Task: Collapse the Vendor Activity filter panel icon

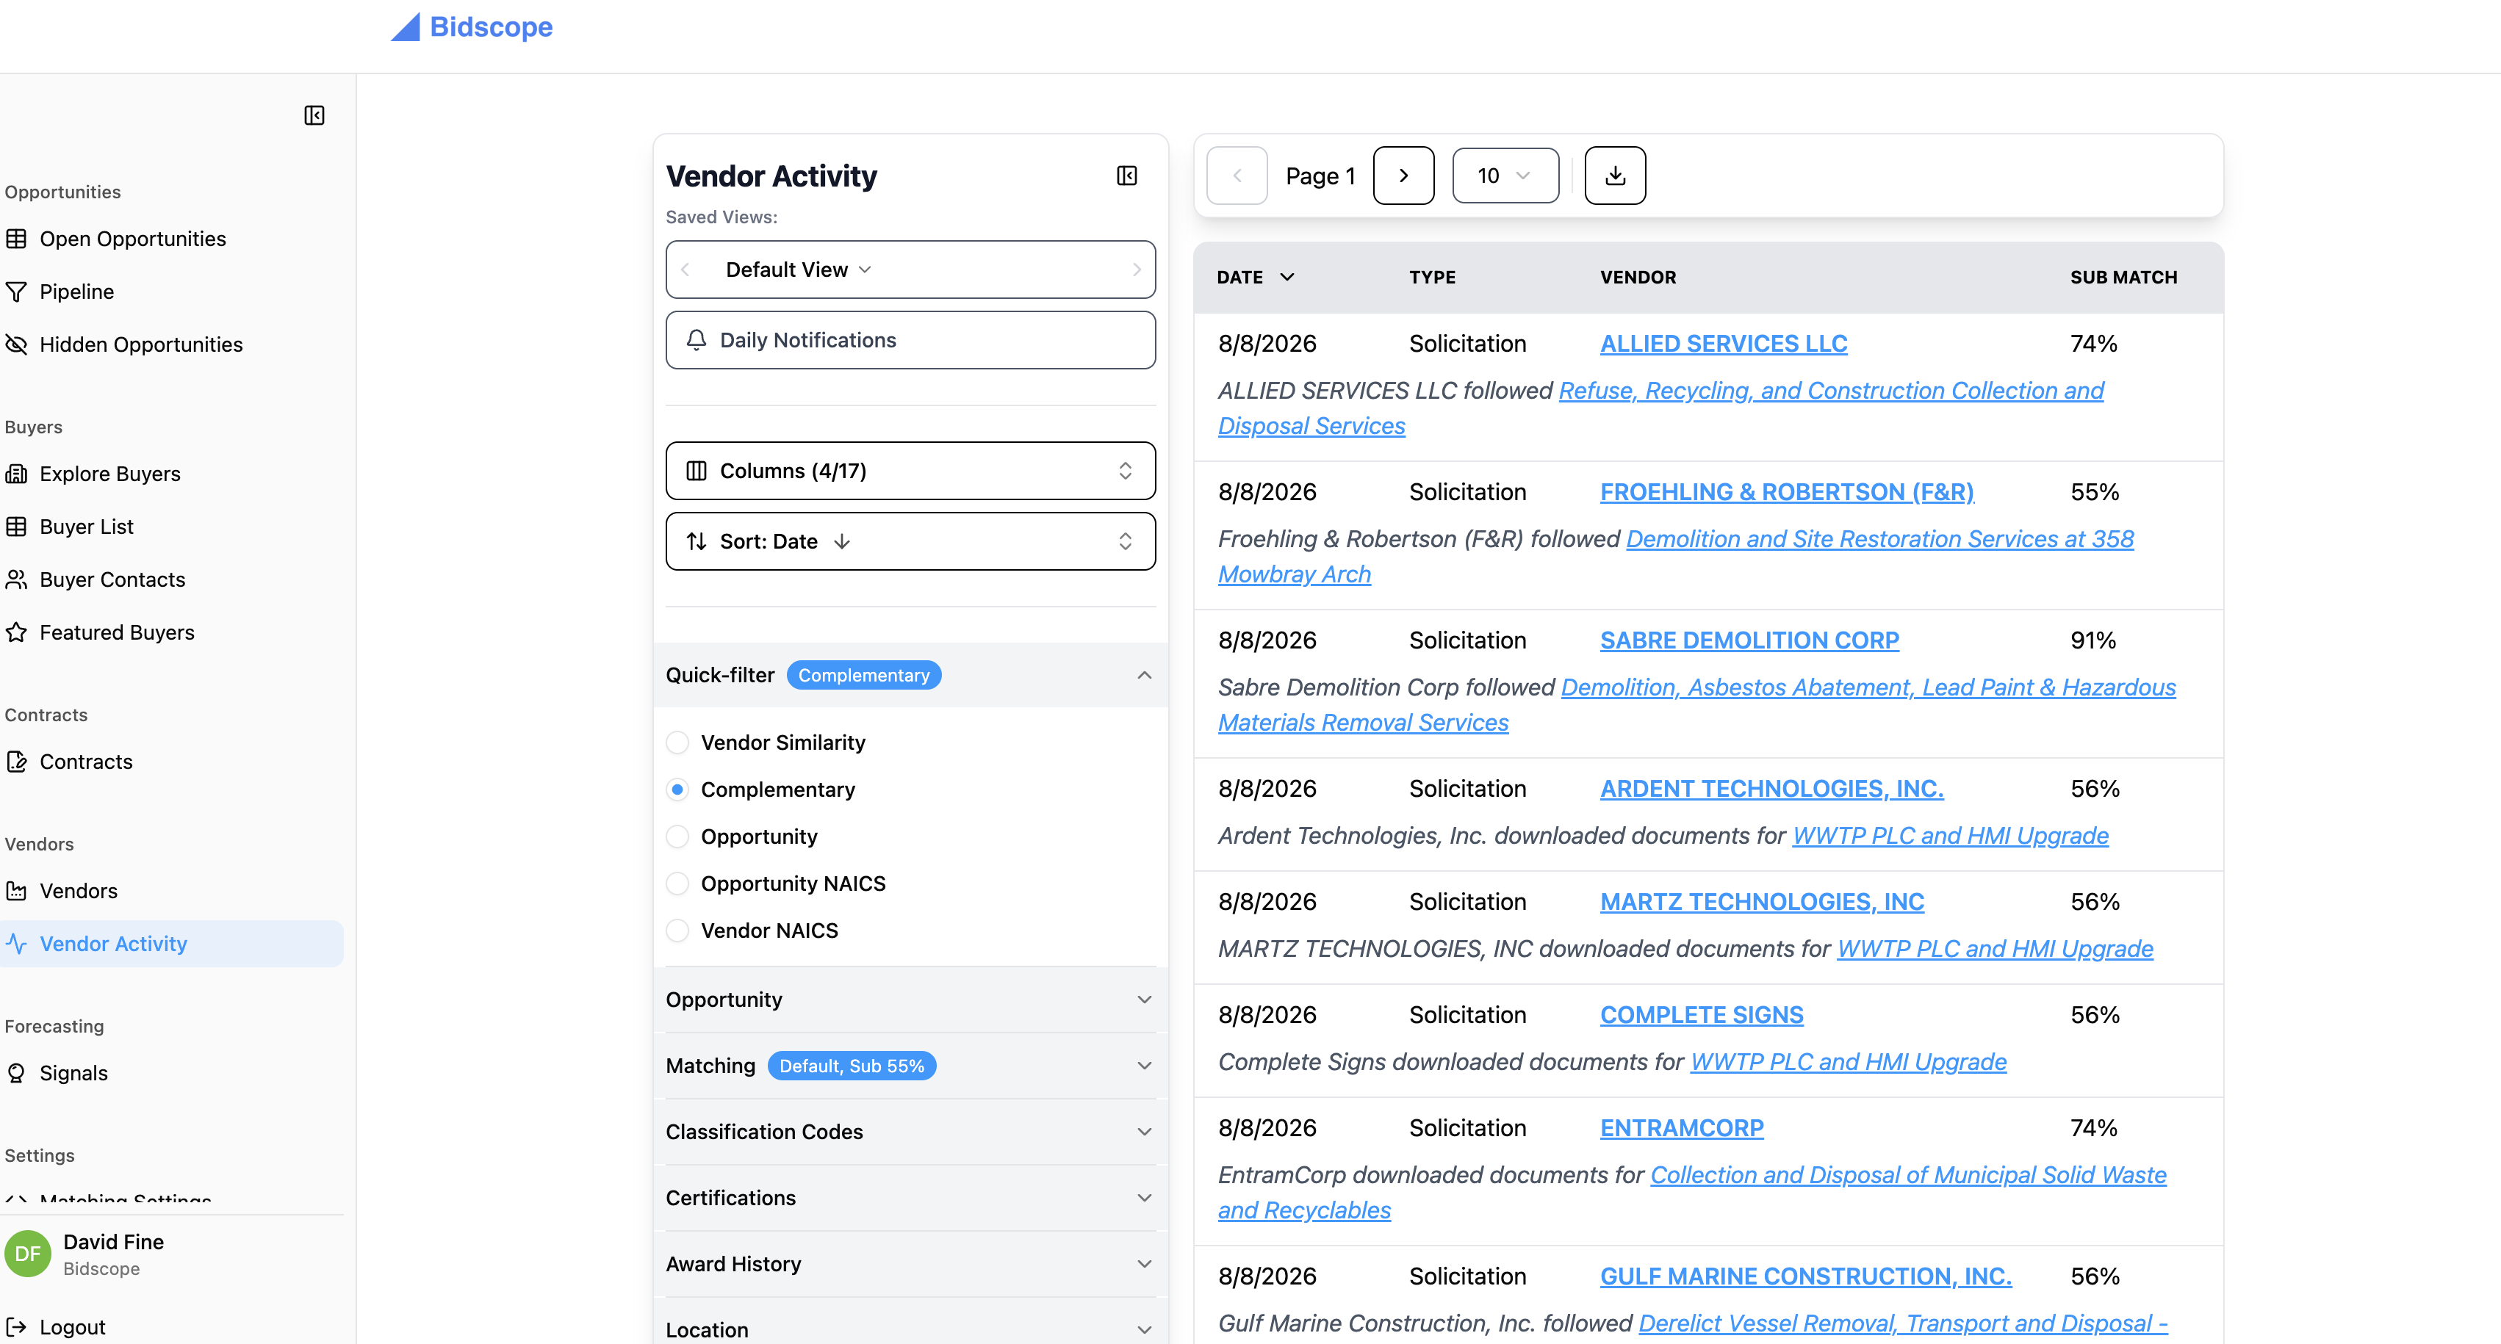Action: (1126, 176)
